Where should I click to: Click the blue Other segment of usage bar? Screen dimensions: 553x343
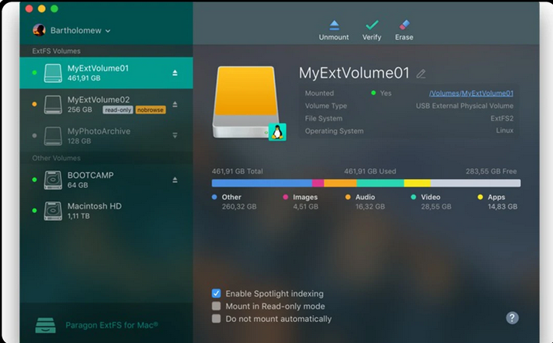click(x=262, y=183)
